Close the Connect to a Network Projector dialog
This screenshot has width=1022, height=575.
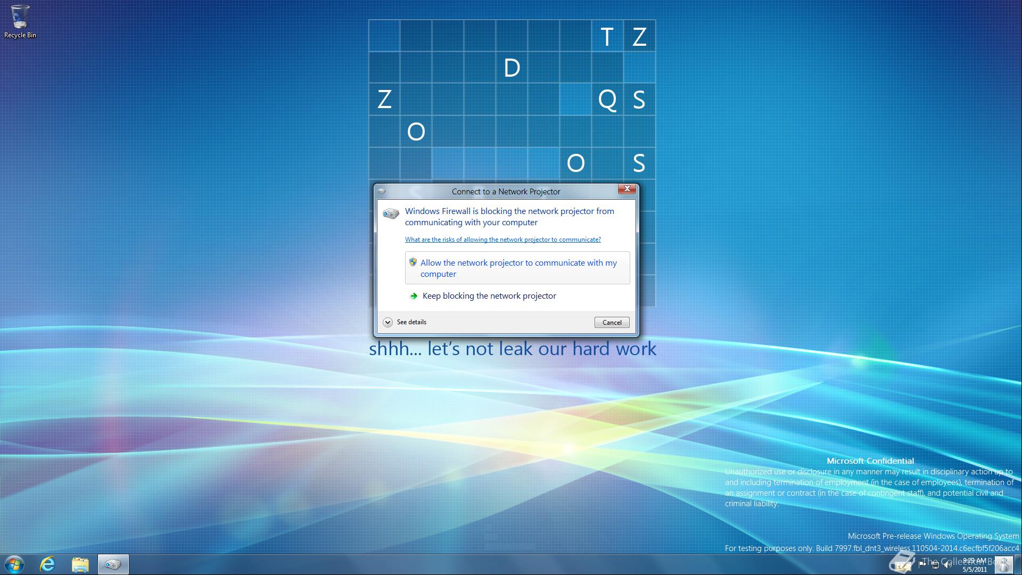(627, 189)
